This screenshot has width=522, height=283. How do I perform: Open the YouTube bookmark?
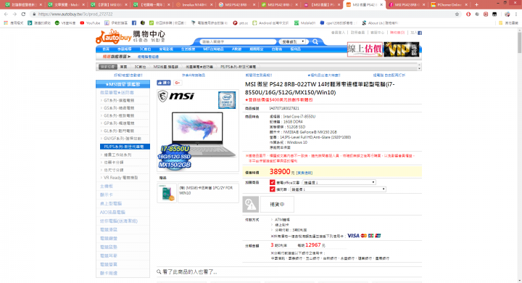click(90, 23)
